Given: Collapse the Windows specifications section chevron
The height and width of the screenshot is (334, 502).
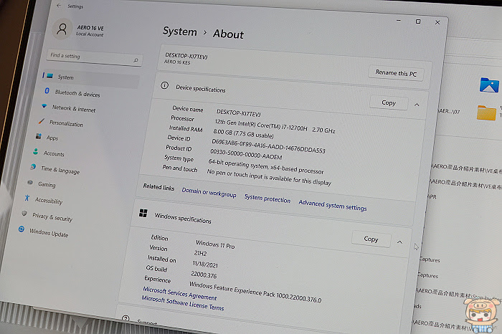Looking at the screenshot, I should (399, 242).
